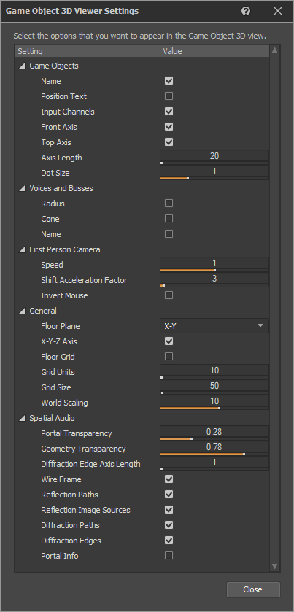This screenshot has height=612, width=294.
Task: Open help via the question mark icon
Action: tap(246, 11)
